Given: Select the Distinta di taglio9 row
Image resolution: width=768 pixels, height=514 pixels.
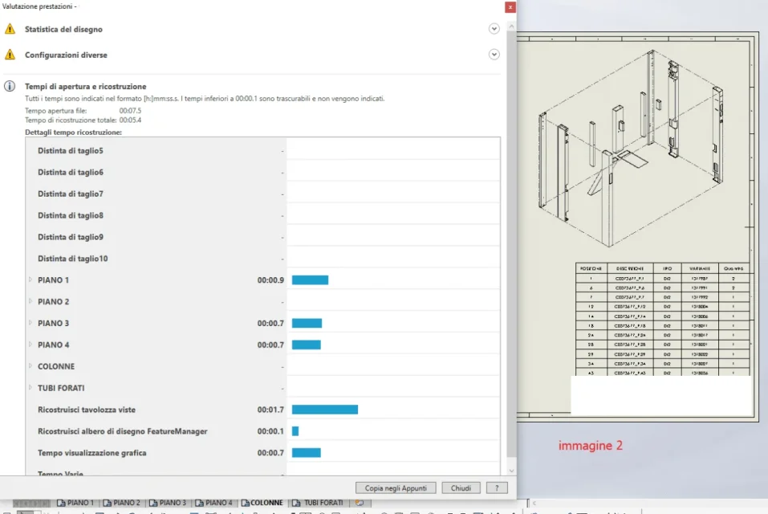Looking at the screenshot, I should 262,237.
